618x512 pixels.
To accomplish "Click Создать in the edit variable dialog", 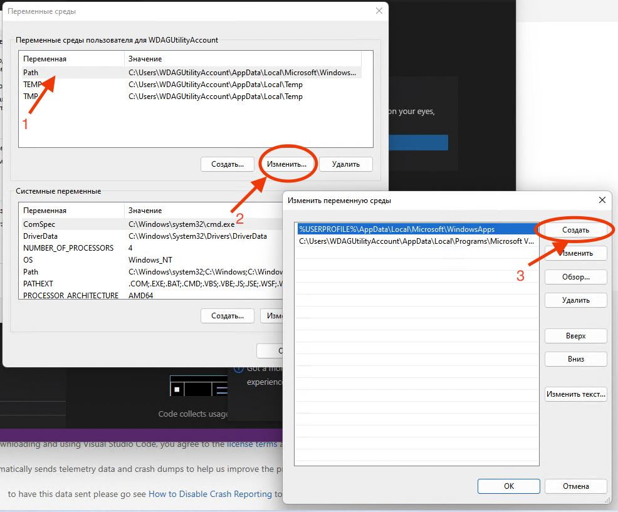I will click(575, 229).
